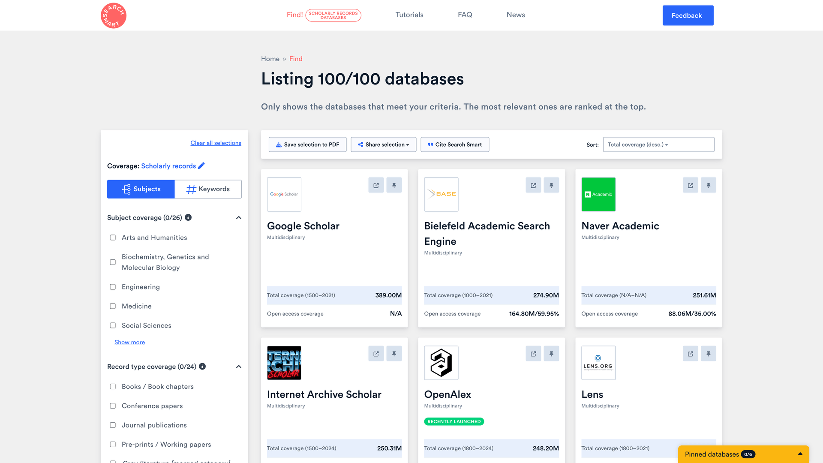
Task: Click Show more under subject list
Action: tap(129, 342)
